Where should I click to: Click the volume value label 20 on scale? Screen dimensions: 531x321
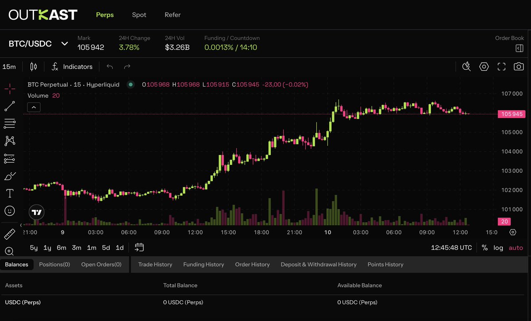coord(504,222)
